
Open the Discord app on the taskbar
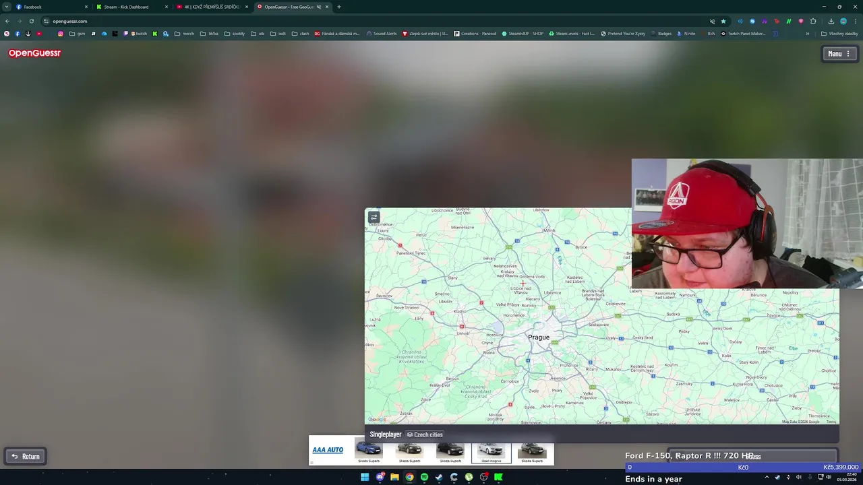click(380, 477)
